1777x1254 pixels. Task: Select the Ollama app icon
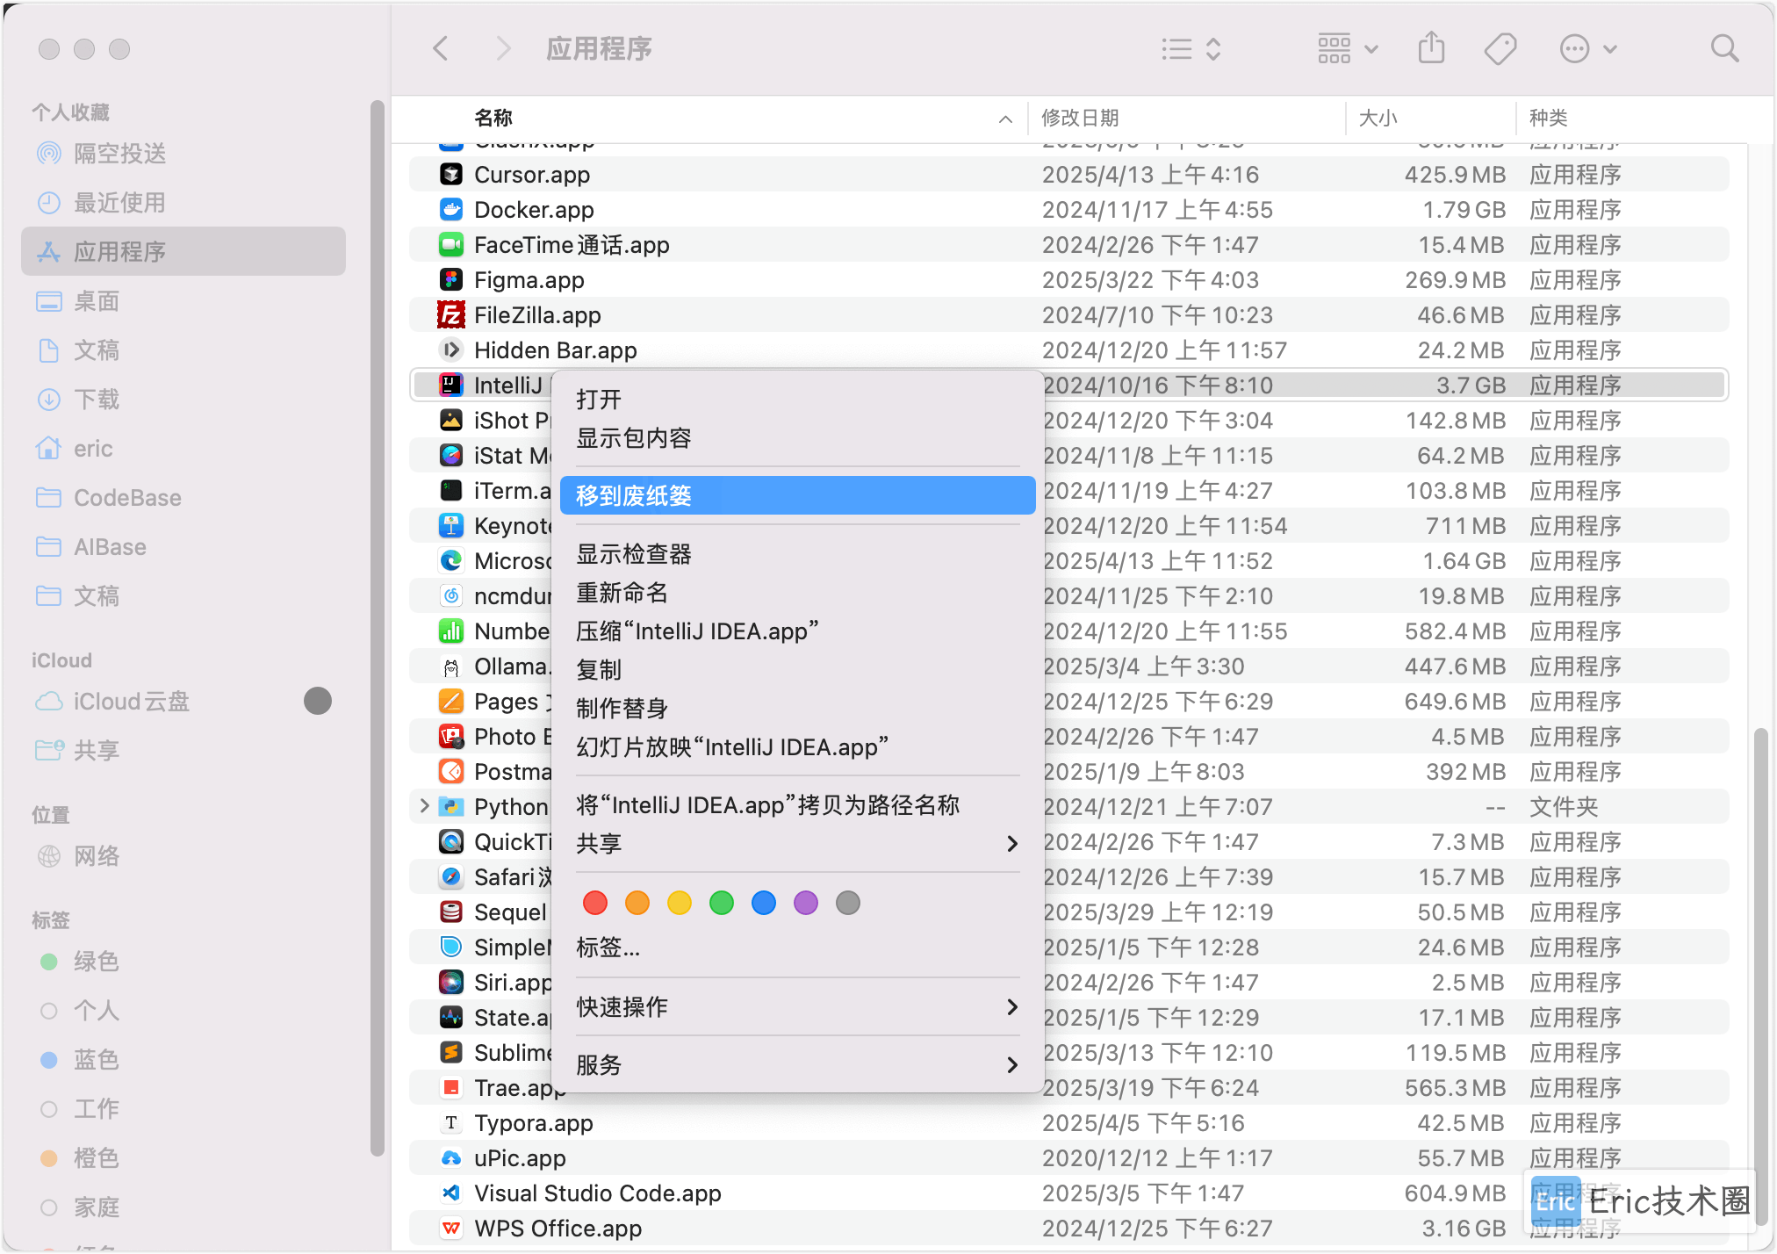click(451, 667)
